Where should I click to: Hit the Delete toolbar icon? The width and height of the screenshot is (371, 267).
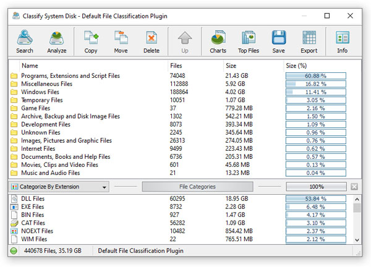pyautogui.click(x=151, y=41)
